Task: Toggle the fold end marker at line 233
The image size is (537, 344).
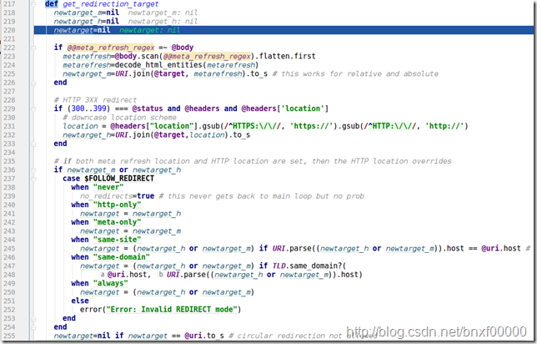Action: point(34,144)
